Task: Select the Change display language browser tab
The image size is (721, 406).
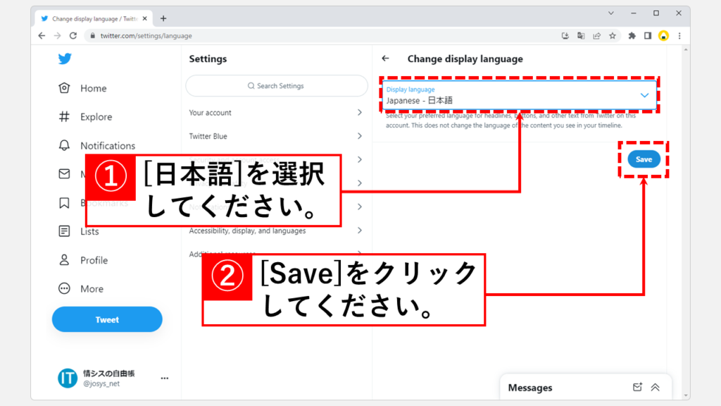Action: click(94, 19)
